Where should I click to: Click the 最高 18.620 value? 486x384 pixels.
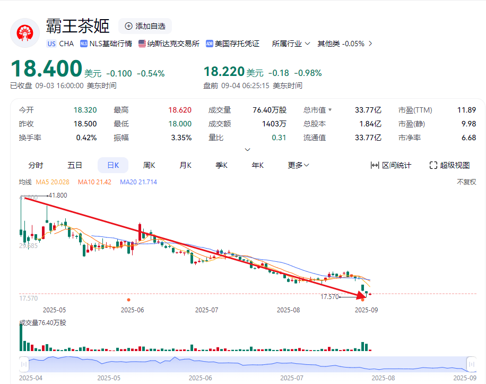coord(180,110)
